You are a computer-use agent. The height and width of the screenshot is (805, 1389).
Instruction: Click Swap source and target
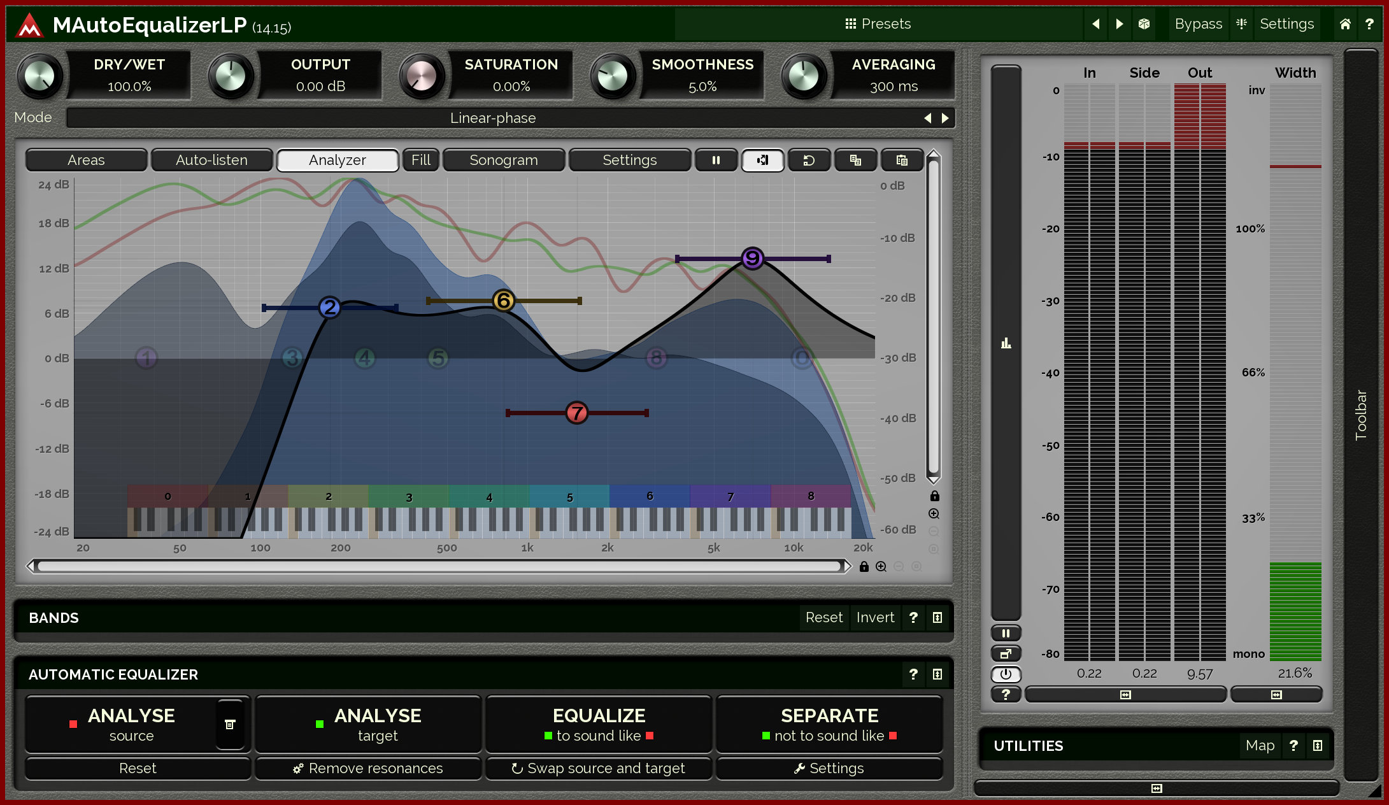(598, 768)
